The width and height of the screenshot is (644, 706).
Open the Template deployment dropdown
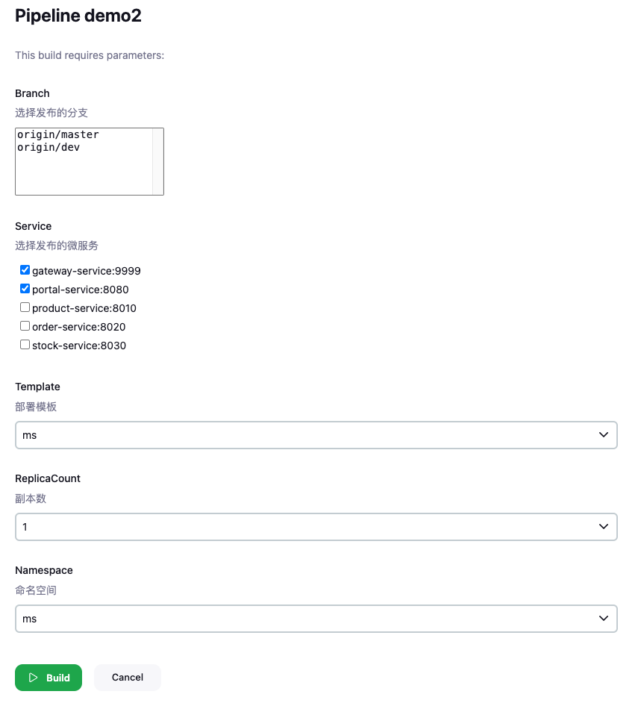coord(316,435)
